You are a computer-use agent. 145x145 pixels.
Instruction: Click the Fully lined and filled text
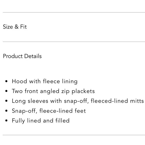point(41,121)
